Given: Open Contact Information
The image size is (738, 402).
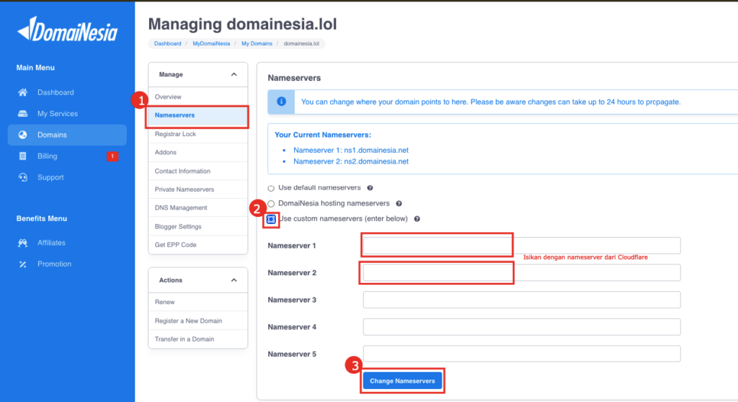Looking at the screenshot, I should (197, 171).
